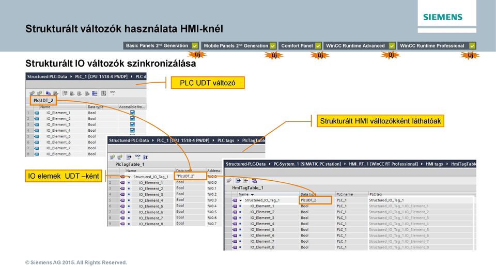The height and width of the screenshot is (267, 496).
Task: Toggle the Accessible checkbox for IO_Element_4
Action: [132, 130]
